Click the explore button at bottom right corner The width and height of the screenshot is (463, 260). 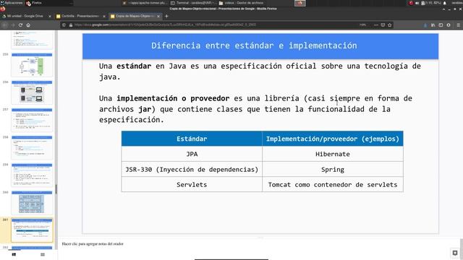click(455, 253)
